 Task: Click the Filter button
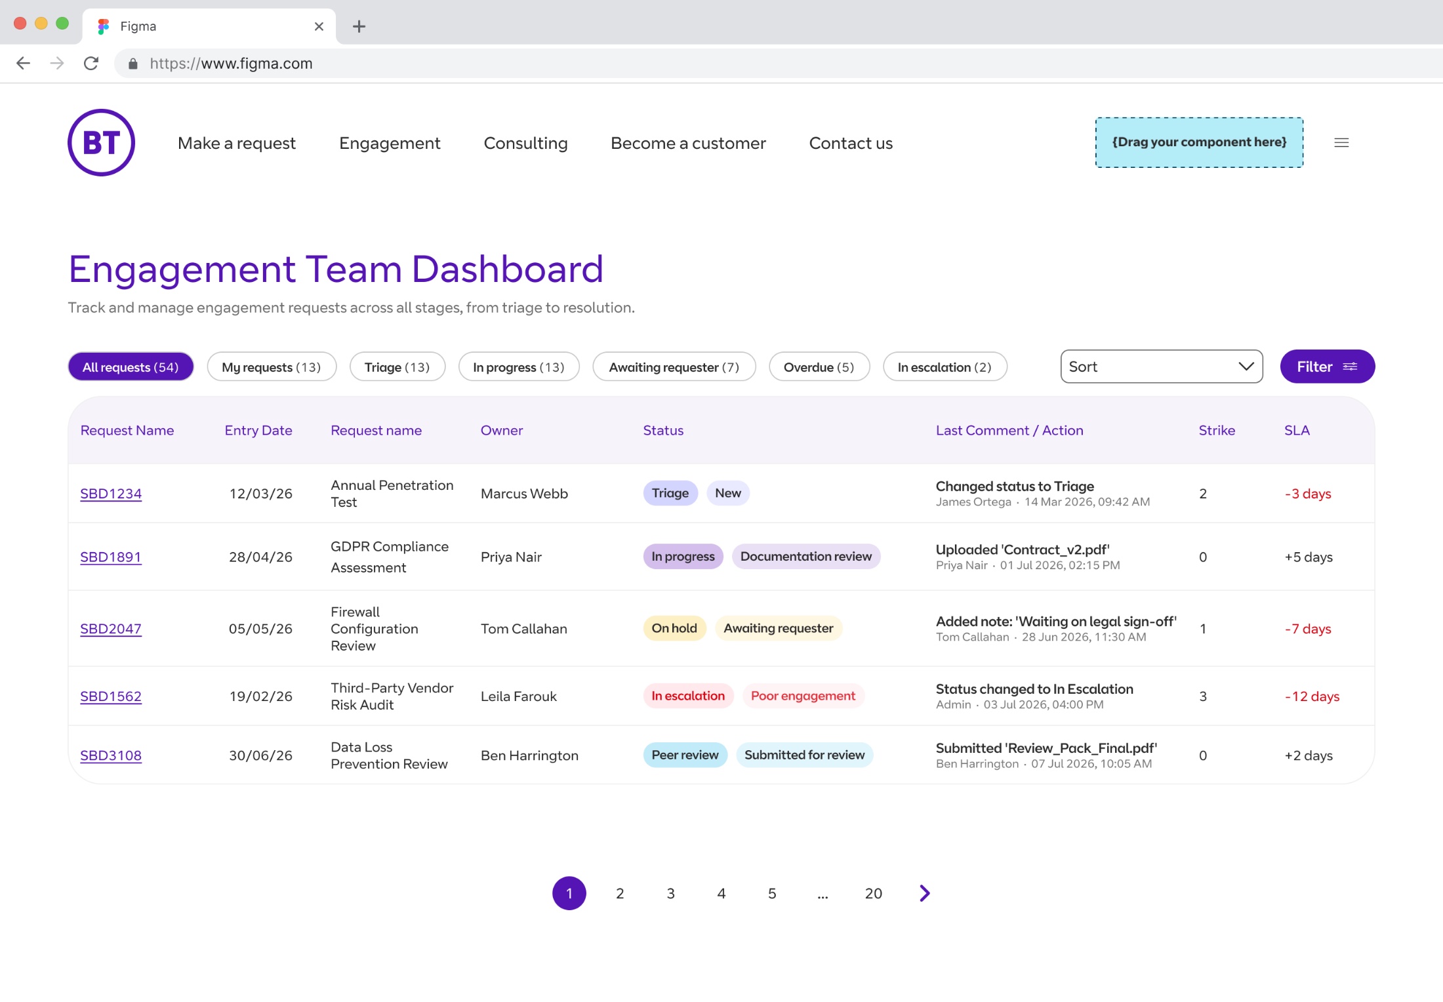point(1327,367)
